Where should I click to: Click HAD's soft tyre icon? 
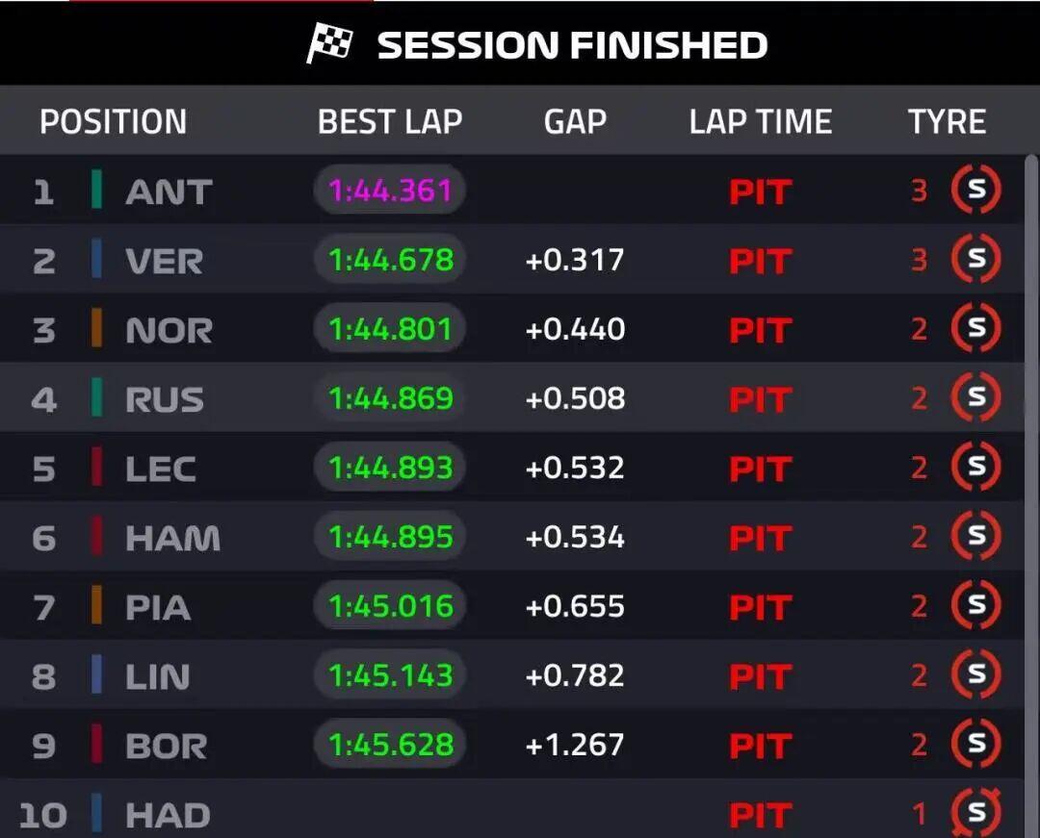(975, 812)
